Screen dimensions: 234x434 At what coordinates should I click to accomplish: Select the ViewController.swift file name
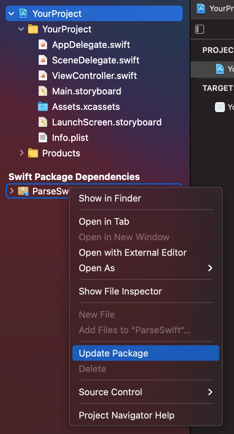(95, 76)
